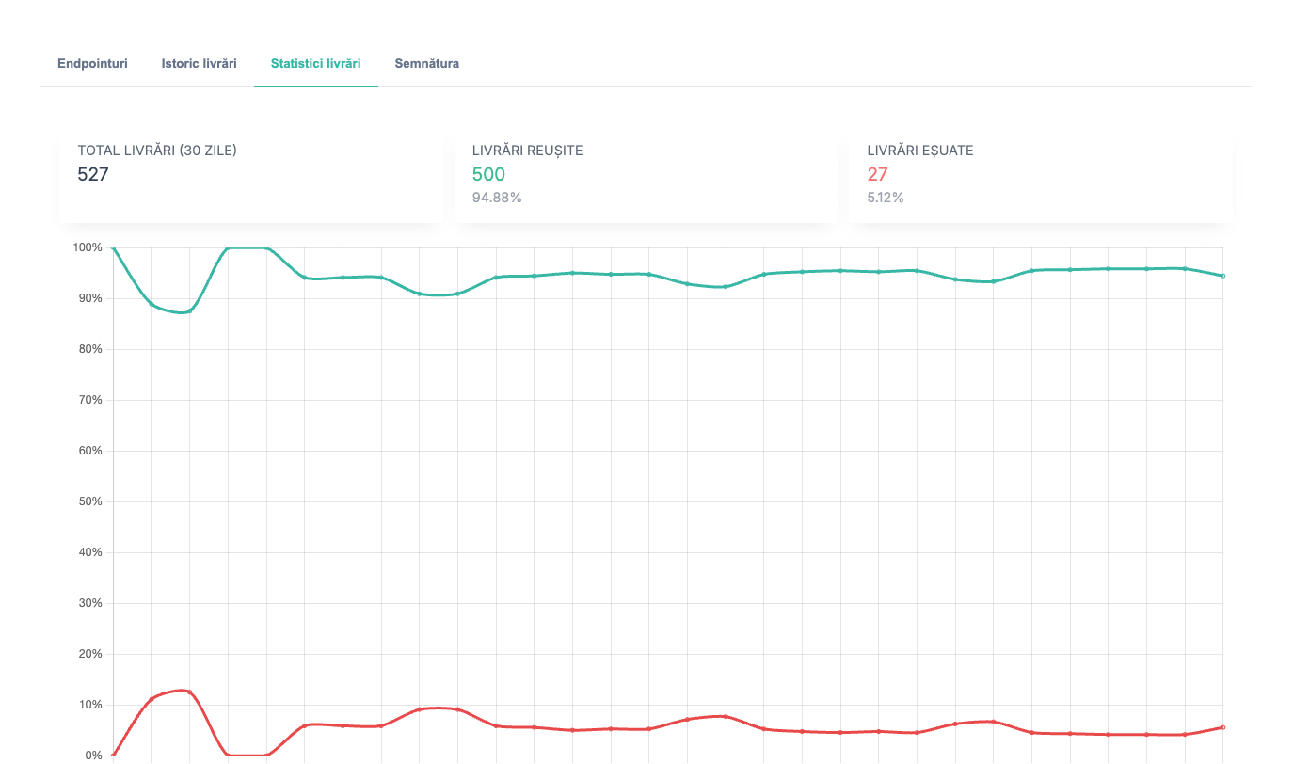This screenshot has height=764, width=1293.
Task: View the Semnătura tab
Action: (426, 63)
